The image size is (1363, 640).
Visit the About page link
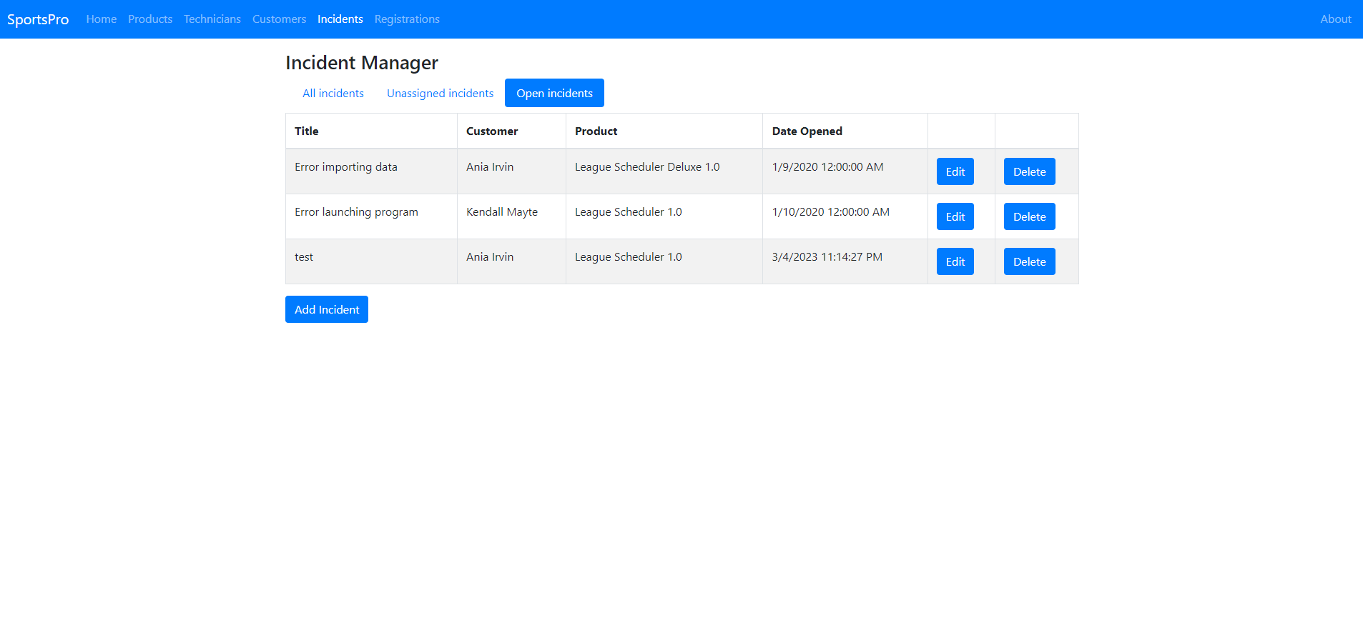[1335, 19]
